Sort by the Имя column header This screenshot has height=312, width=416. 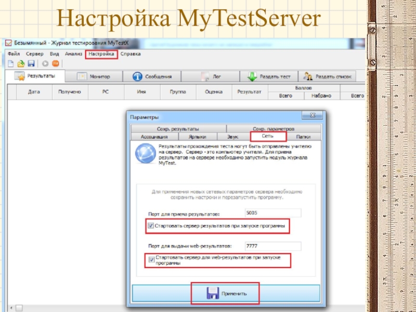tap(141, 92)
